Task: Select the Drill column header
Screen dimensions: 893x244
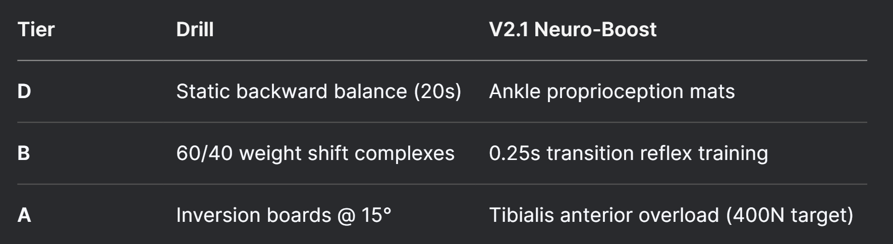Action: coord(195,30)
